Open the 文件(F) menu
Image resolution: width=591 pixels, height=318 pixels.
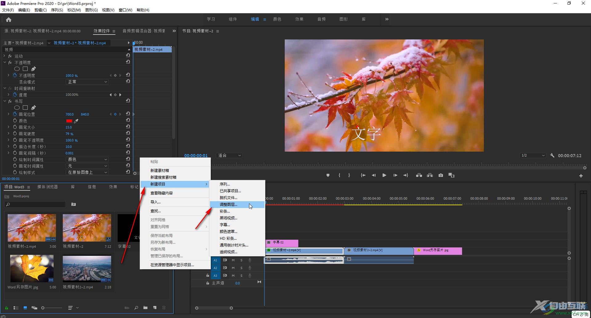tap(8, 10)
